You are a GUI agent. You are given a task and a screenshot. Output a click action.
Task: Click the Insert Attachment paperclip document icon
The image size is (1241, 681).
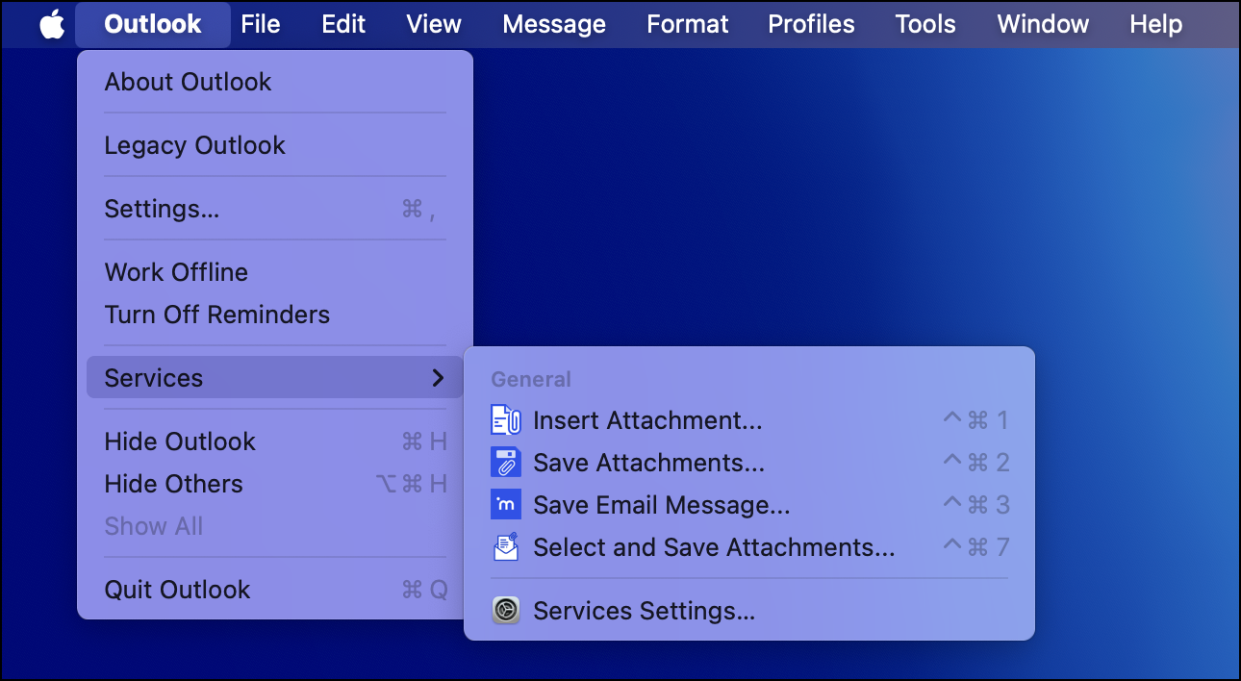pyautogui.click(x=506, y=420)
